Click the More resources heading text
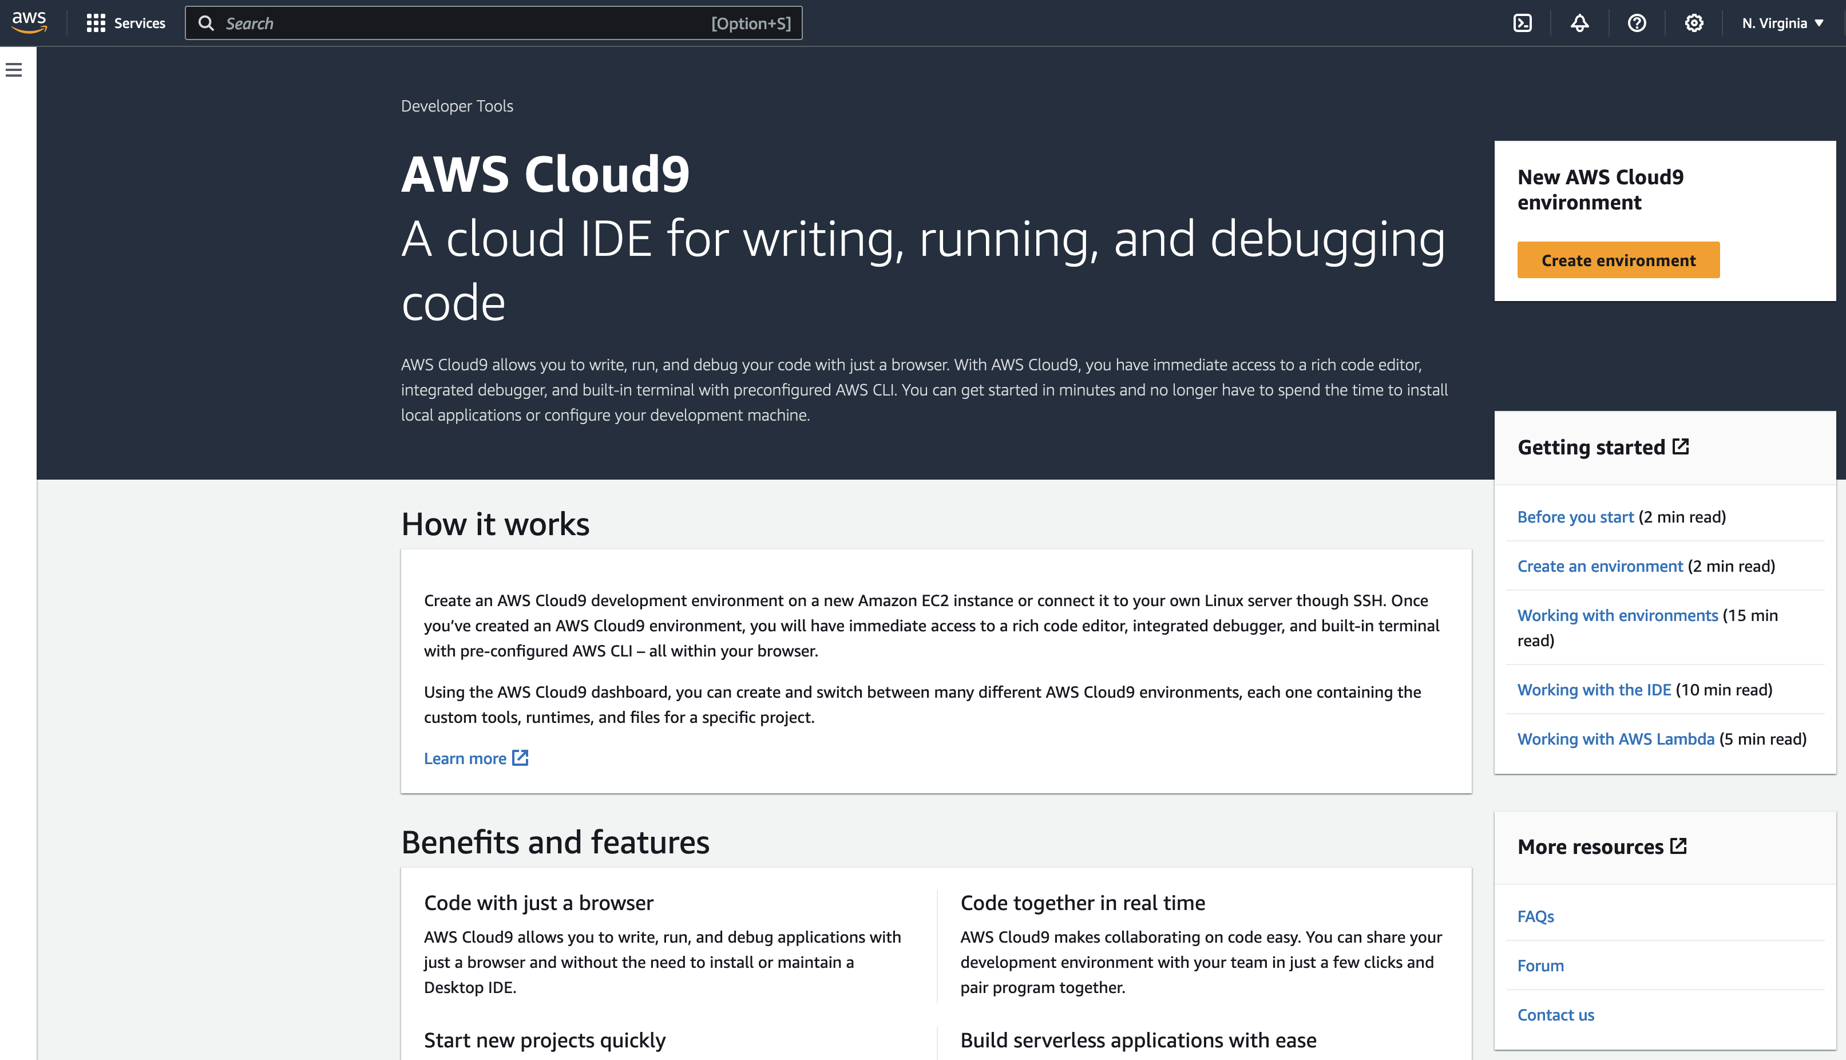 pos(1590,847)
